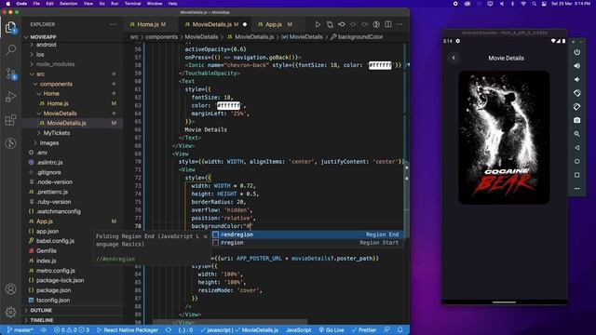Open package.json in explorer

click(53, 290)
